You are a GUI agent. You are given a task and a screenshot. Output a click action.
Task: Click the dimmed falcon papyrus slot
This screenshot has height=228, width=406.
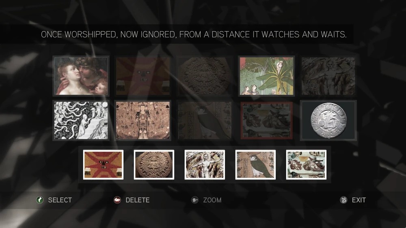coord(205,120)
